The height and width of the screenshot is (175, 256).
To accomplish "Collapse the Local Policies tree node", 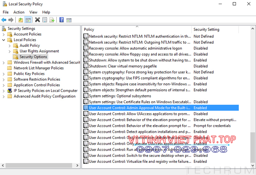I will pos(4,40).
